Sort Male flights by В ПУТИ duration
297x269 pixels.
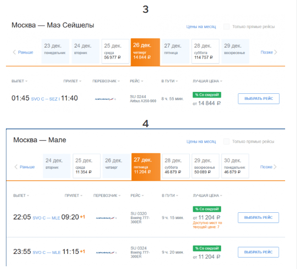170,196
